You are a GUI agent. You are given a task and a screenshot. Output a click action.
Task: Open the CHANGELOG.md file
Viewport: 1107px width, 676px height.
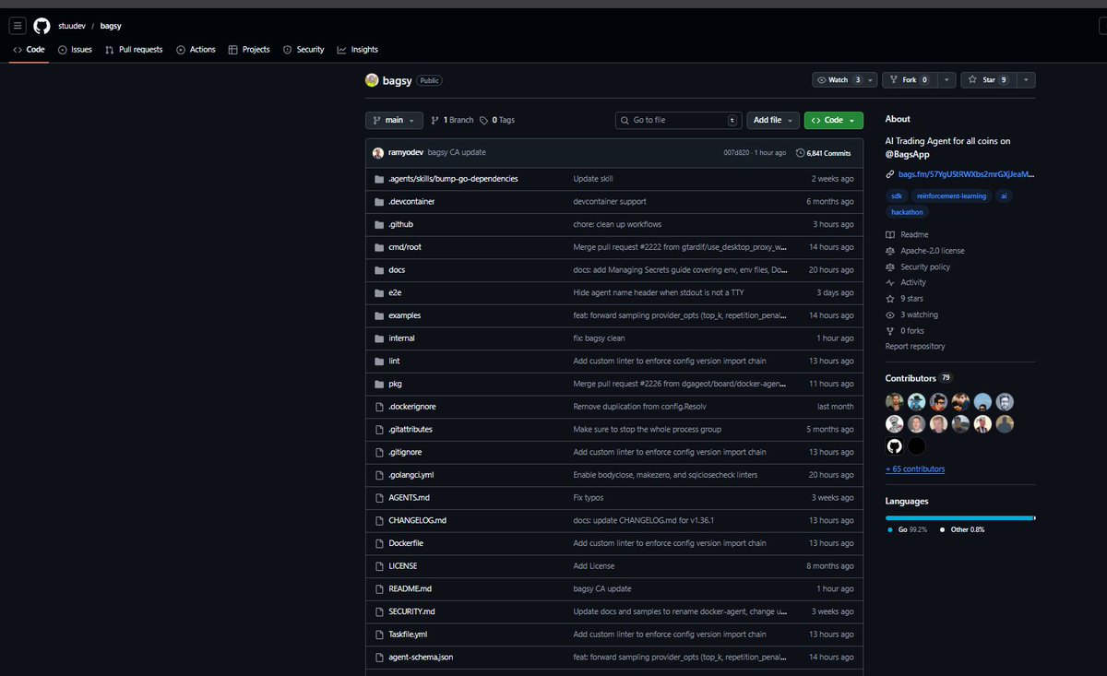click(x=417, y=520)
